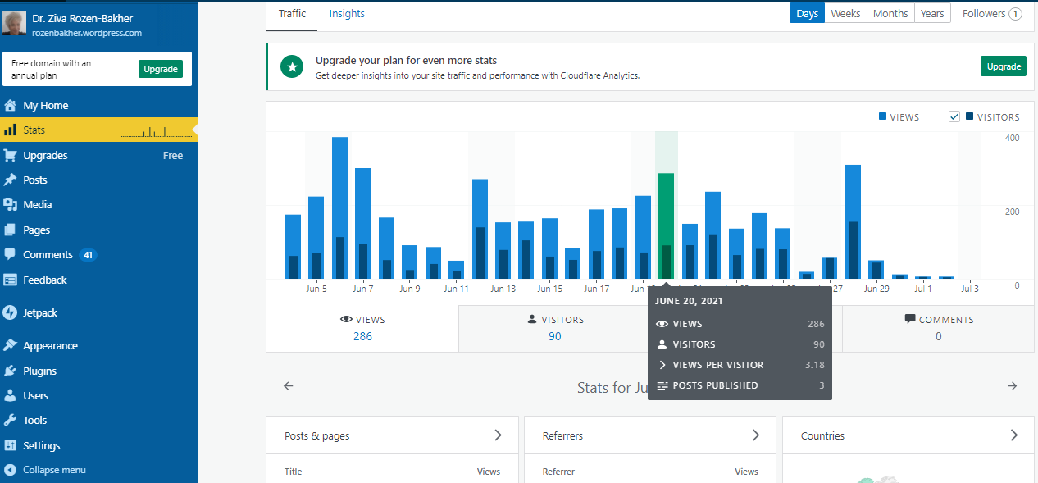The image size is (1038, 483).
Task: Click the Comments count badge 41
Action: (88, 255)
